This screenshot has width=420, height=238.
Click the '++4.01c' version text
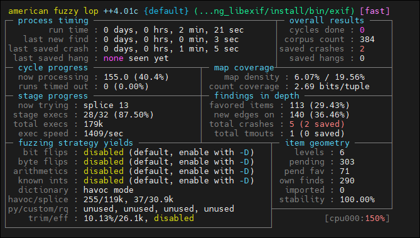pos(121,11)
